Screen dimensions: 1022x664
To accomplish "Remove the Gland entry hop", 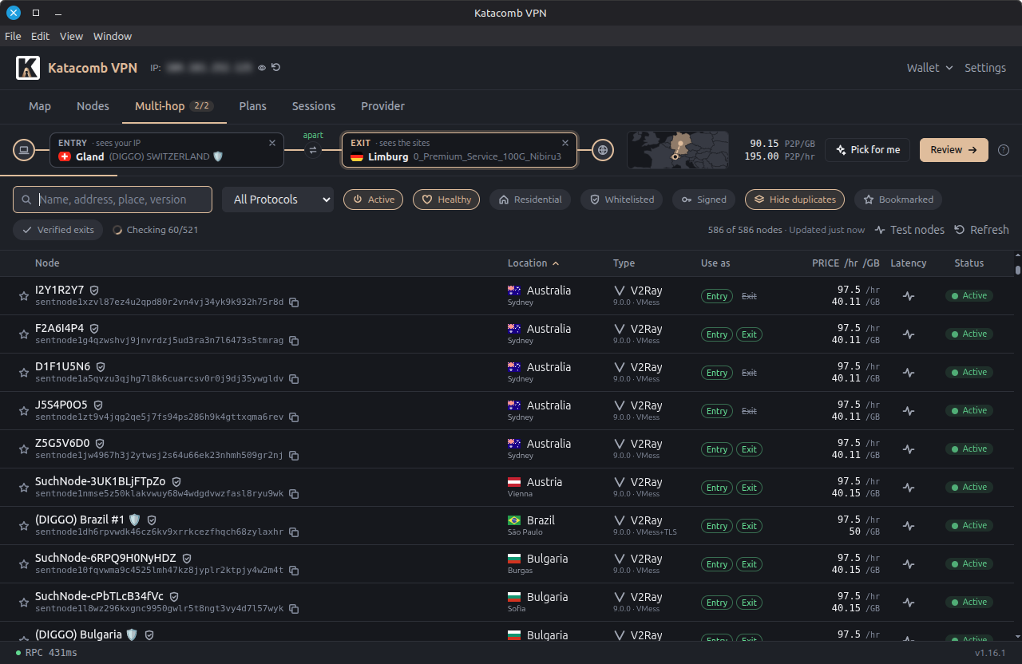I will tap(272, 143).
